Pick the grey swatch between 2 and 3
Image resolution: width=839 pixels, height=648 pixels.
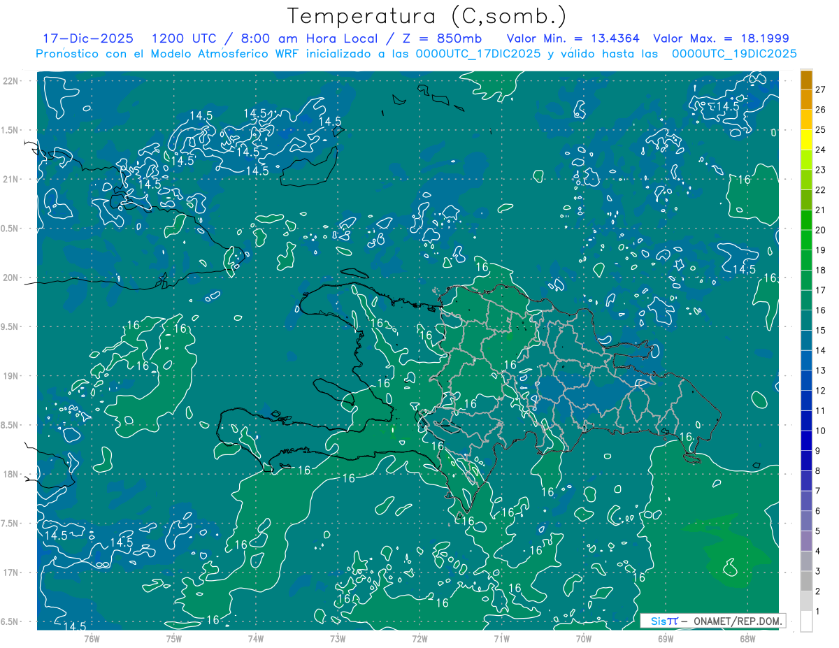click(806, 582)
